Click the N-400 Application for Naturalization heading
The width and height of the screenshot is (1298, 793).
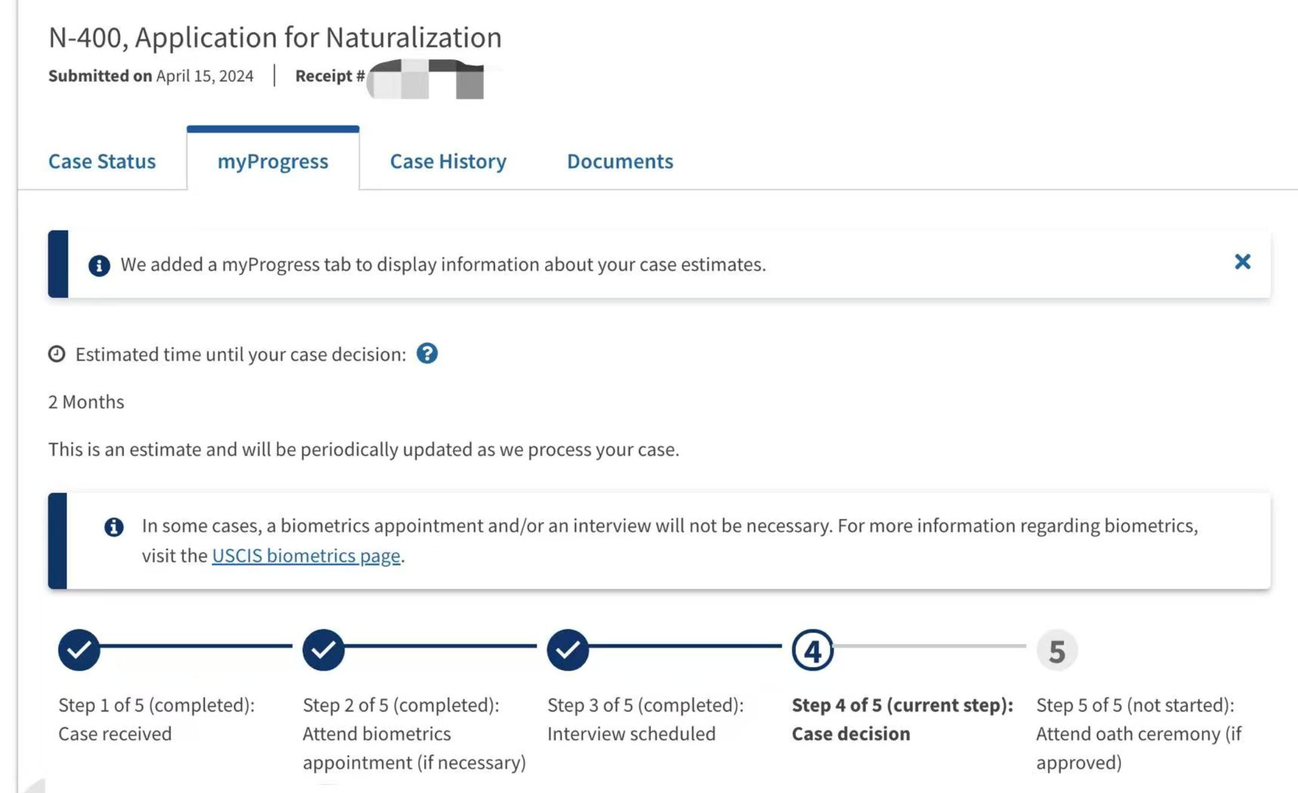(x=275, y=37)
